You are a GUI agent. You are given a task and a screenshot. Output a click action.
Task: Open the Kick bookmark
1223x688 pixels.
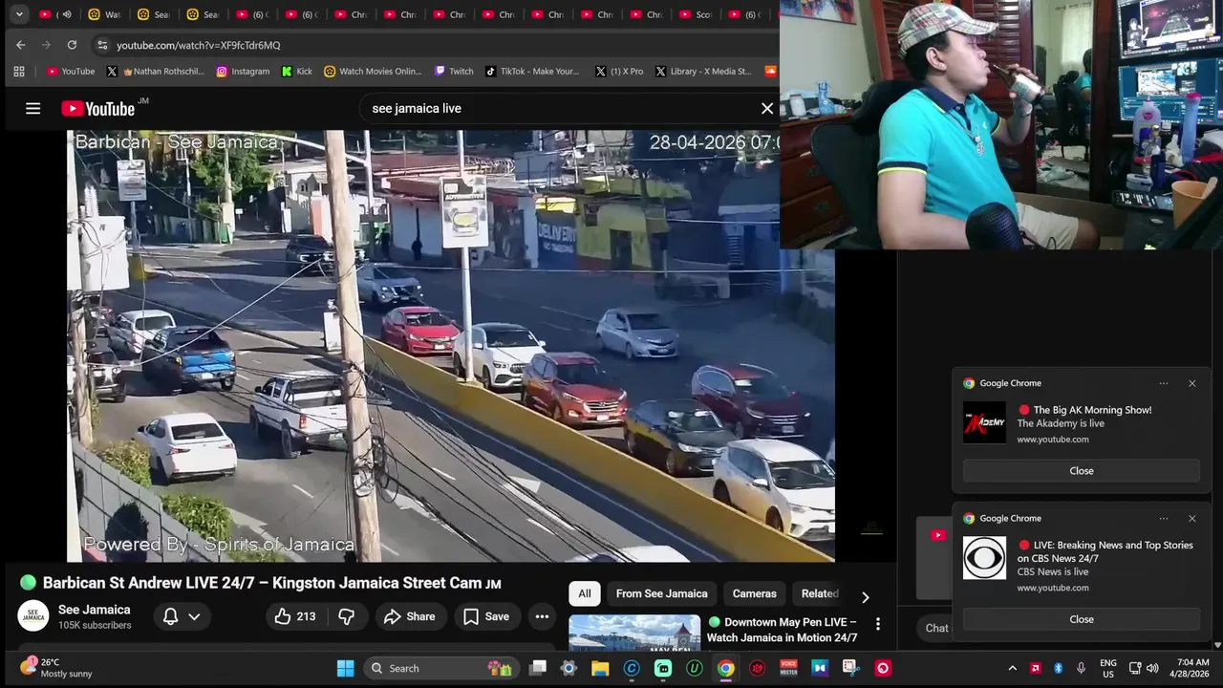coord(297,71)
